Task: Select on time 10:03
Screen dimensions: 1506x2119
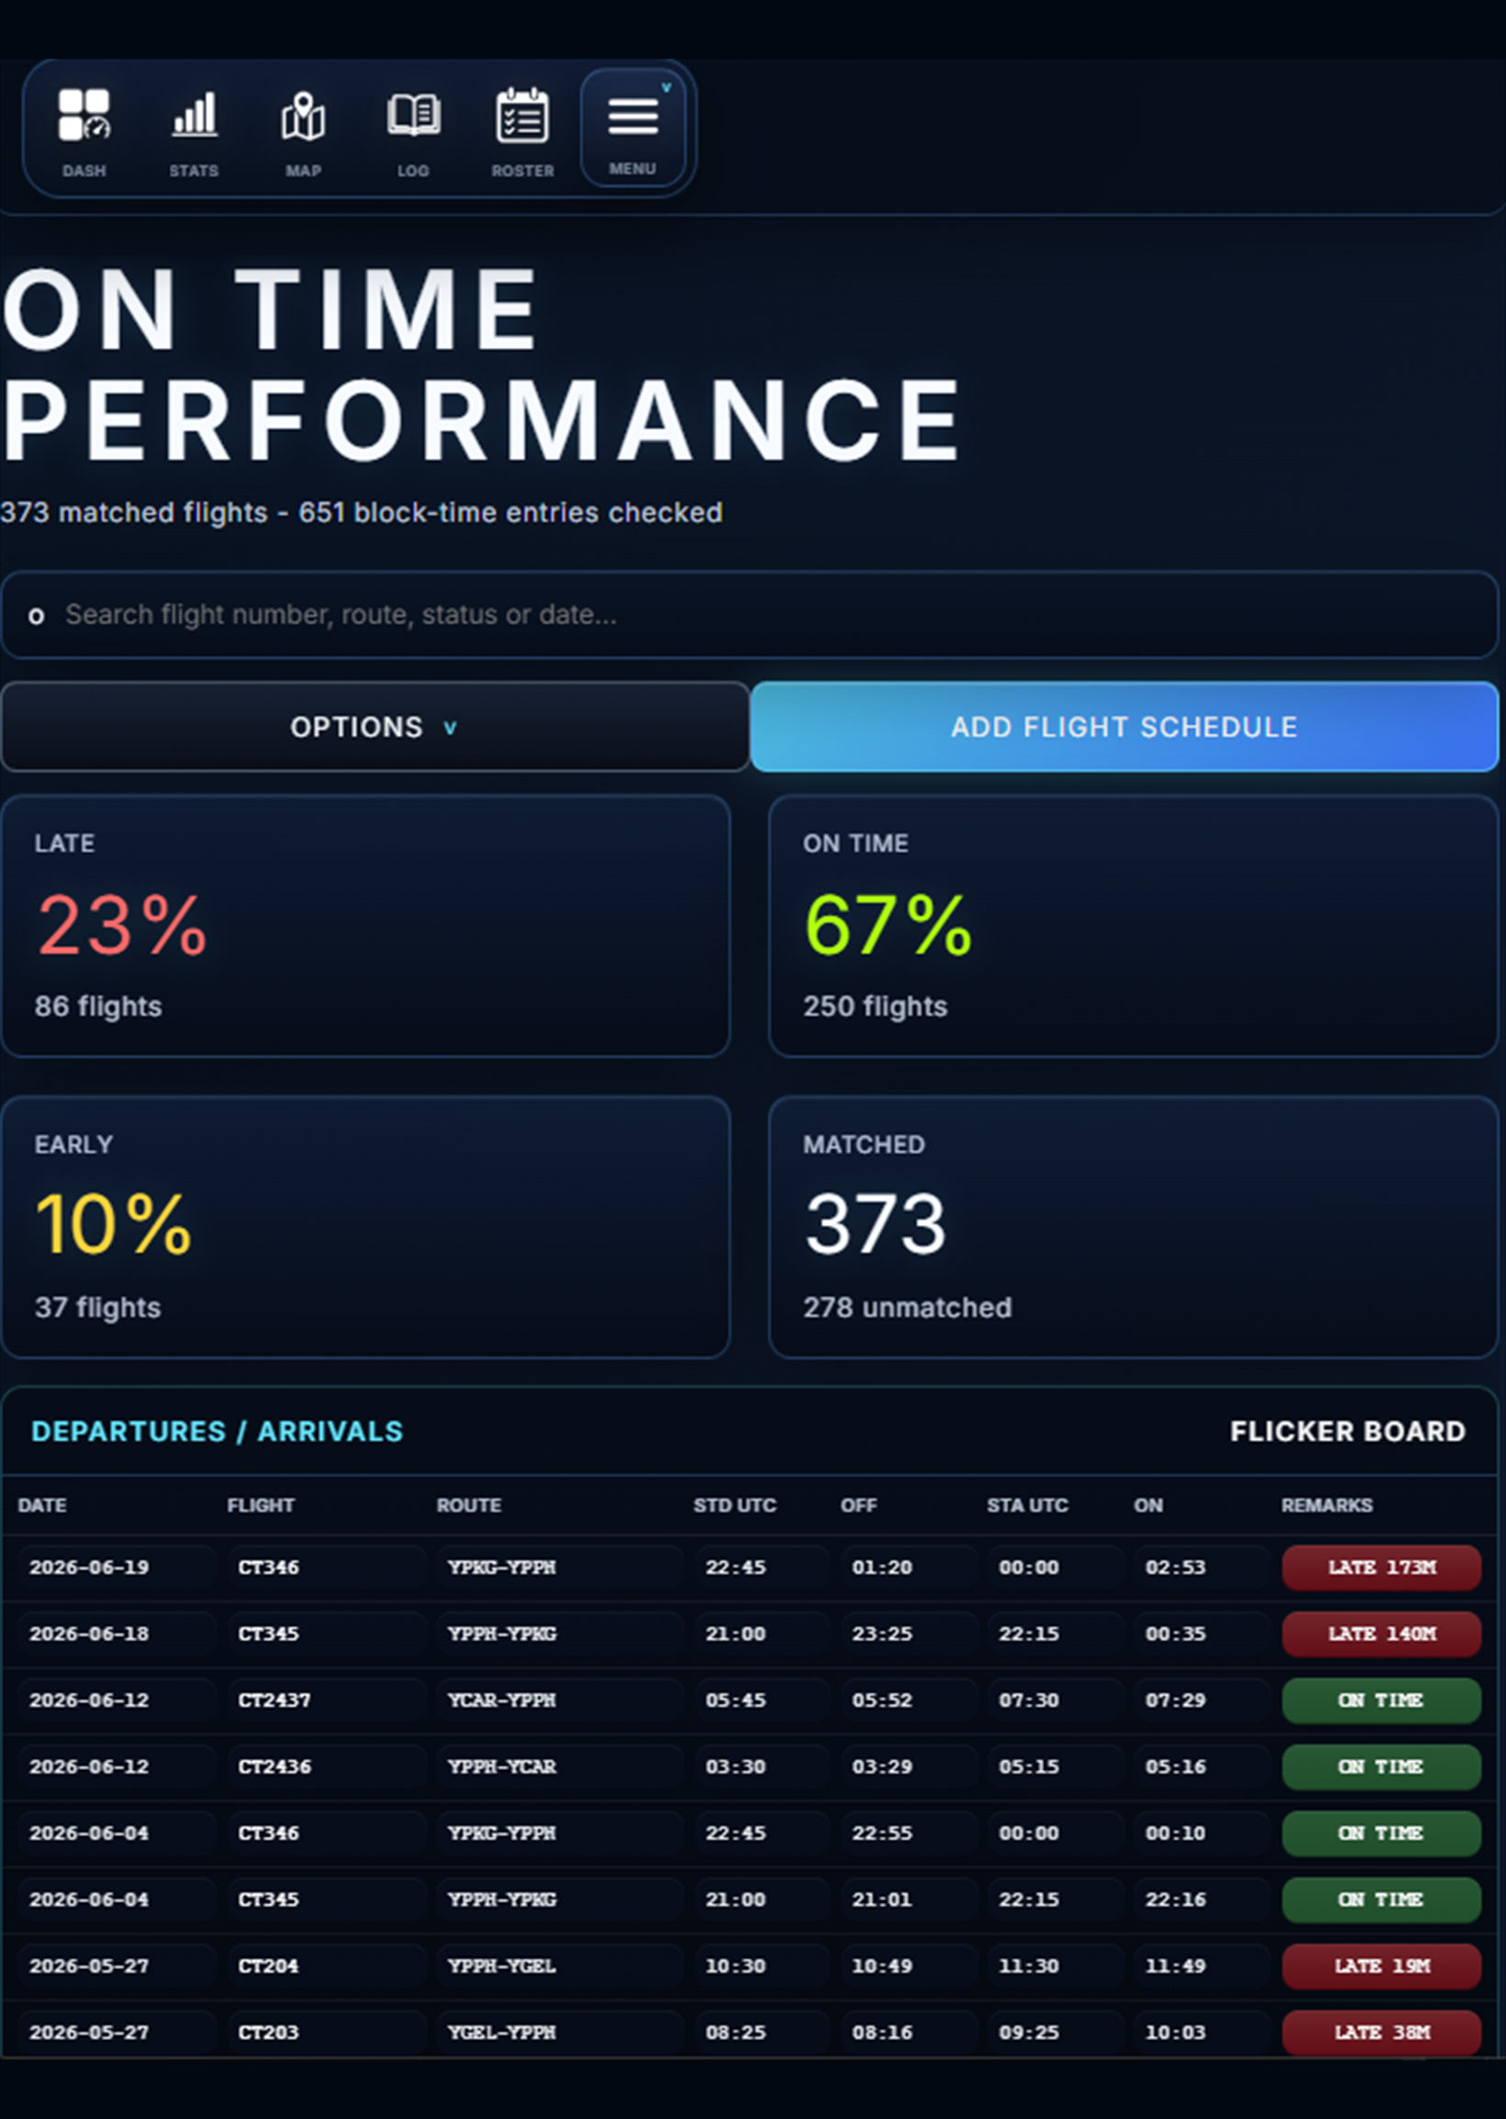Action: (x=1202, y=2033)
